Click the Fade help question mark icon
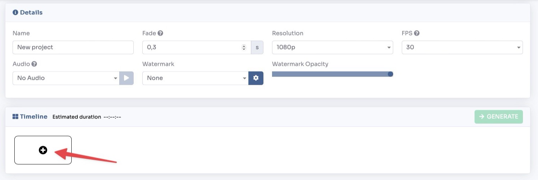The image size is (538, 180). tap(160, 33)
